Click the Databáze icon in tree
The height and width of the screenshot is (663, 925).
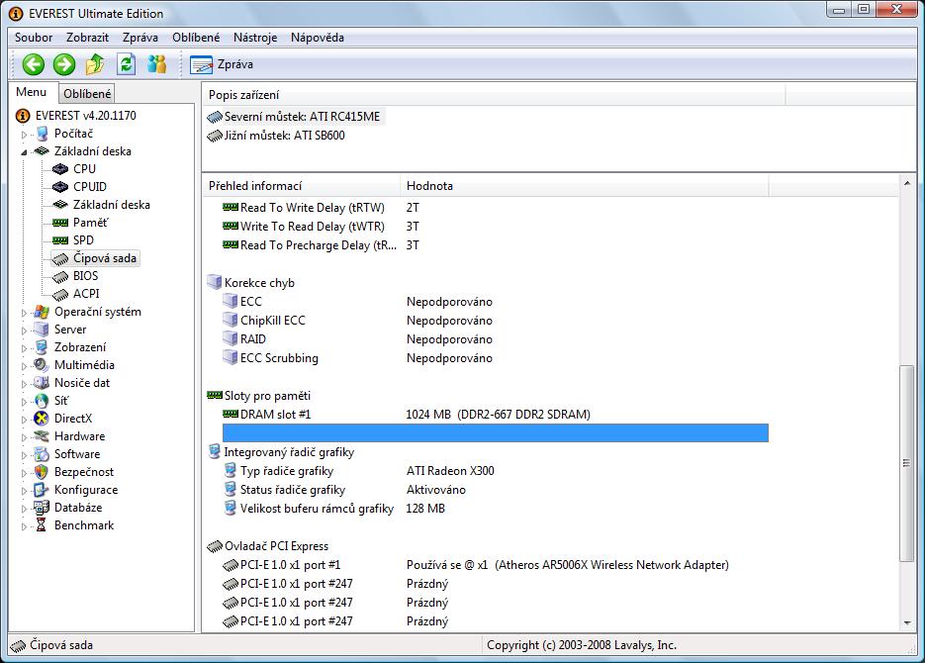pos(42,508)
